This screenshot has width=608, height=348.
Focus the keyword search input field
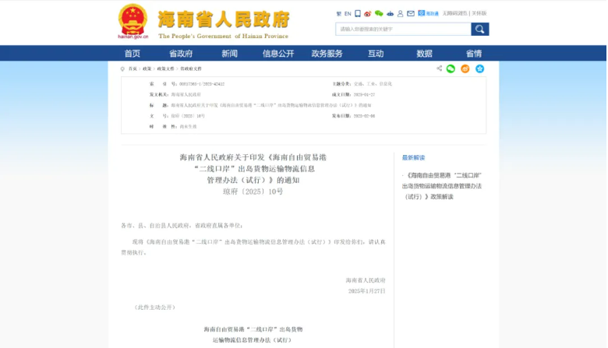tap(403, 29)
